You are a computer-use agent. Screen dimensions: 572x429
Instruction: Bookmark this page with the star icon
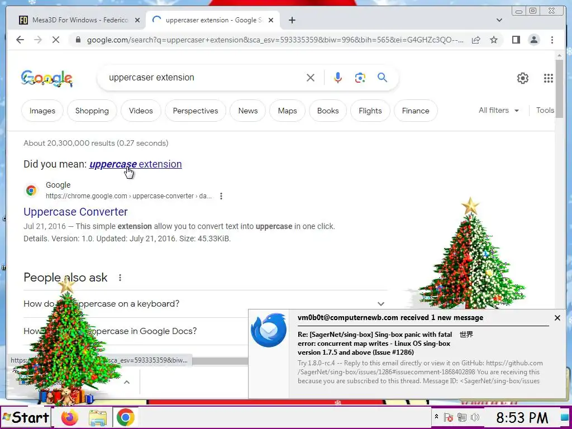[x=494, y=40]
